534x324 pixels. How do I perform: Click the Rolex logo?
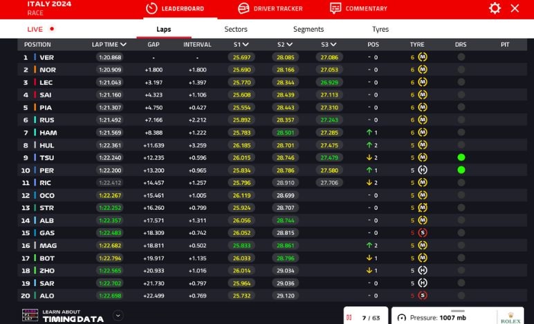coord(510,316)
